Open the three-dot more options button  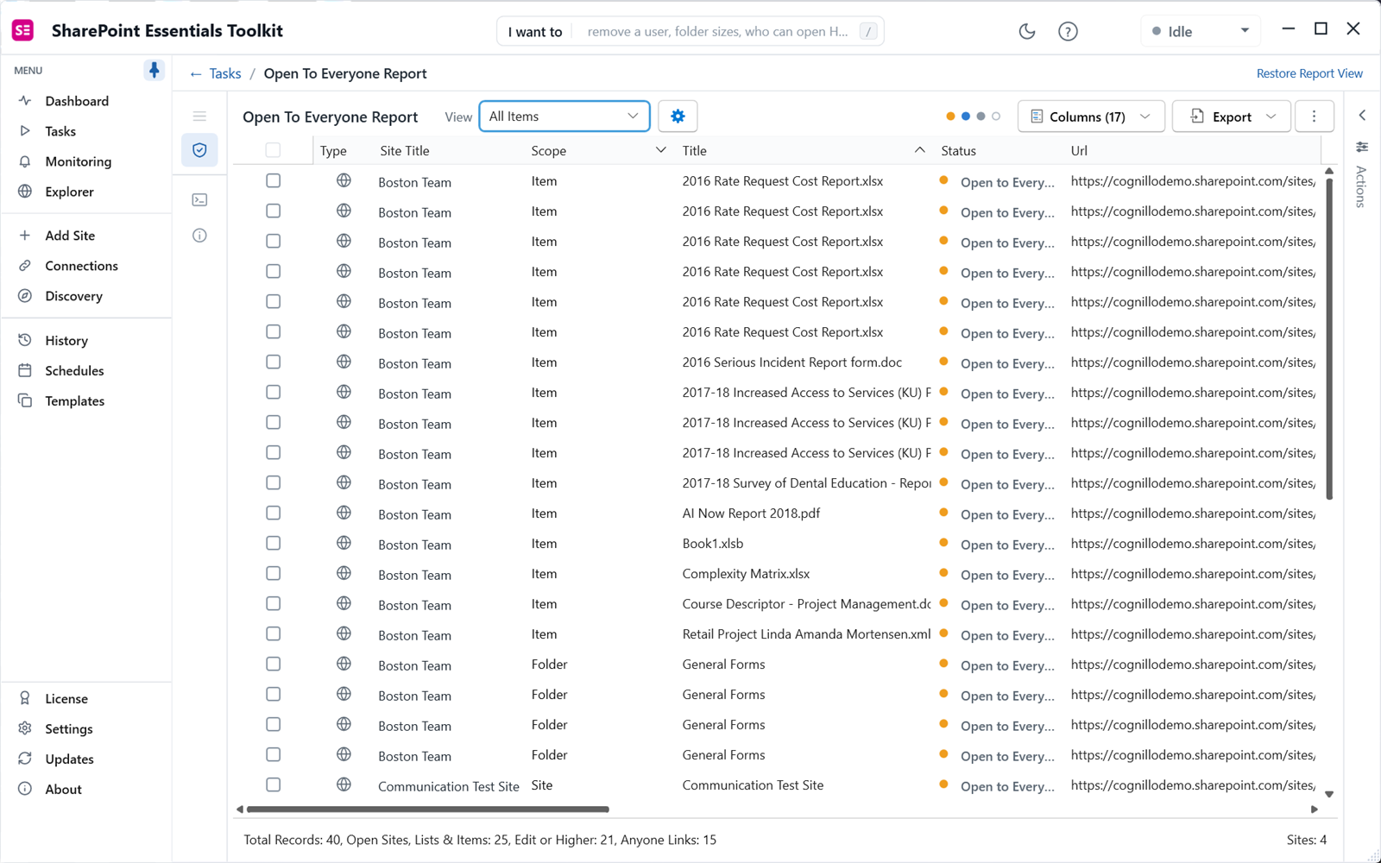[1314, 116]
